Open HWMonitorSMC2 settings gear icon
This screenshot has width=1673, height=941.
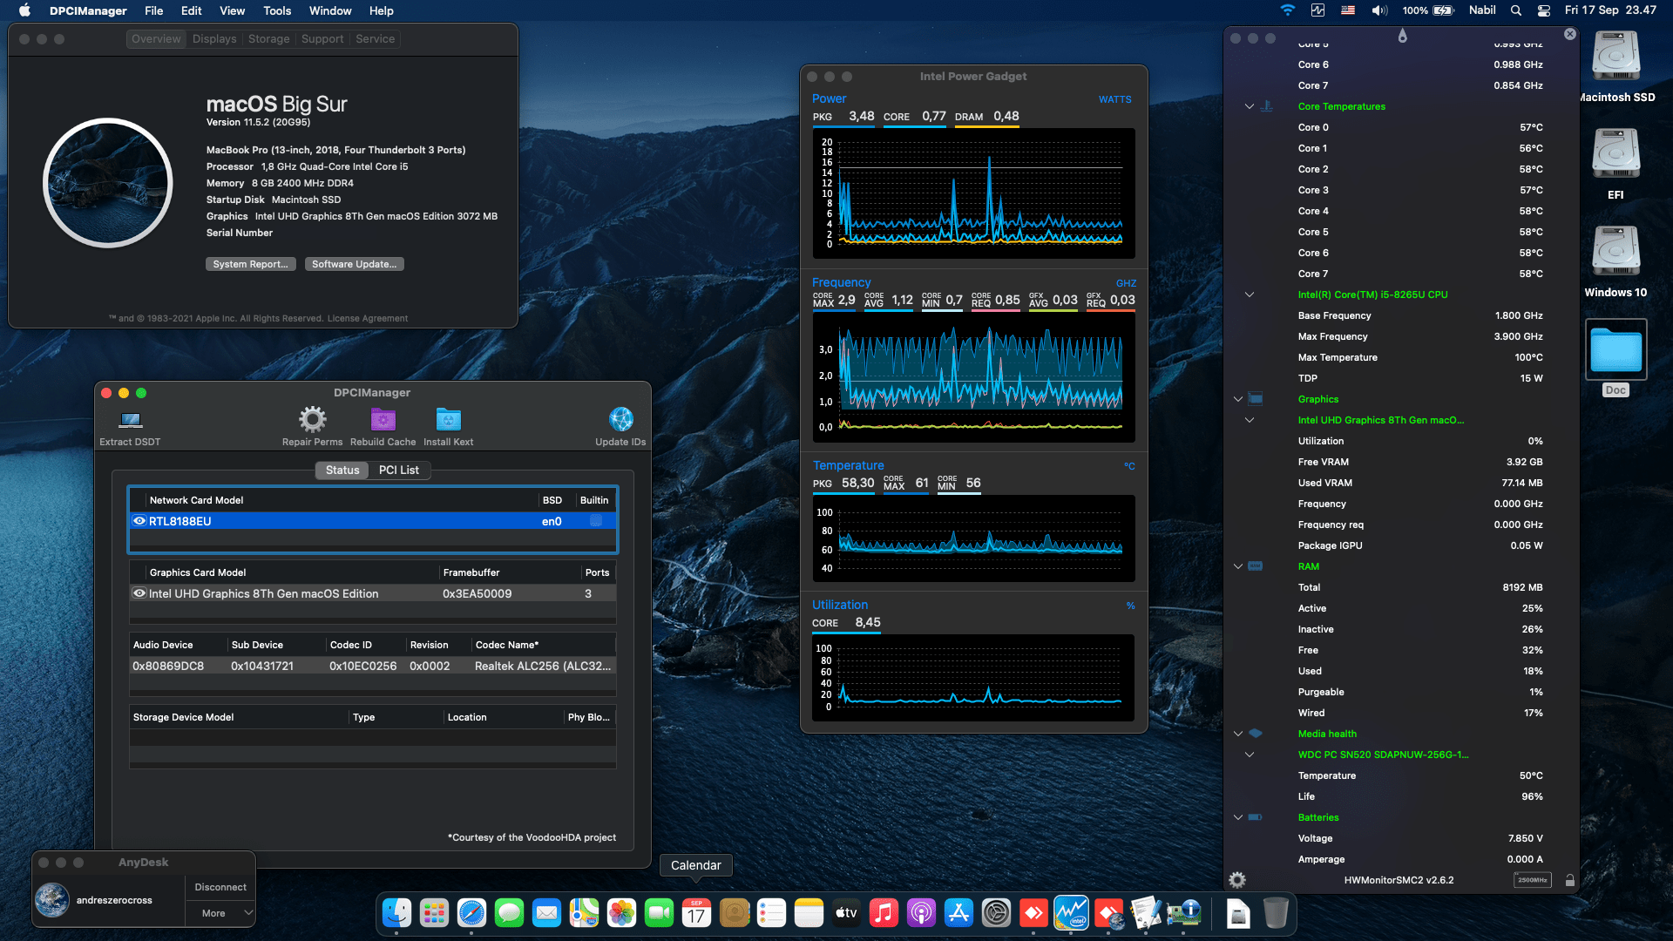pos(1237,880)
